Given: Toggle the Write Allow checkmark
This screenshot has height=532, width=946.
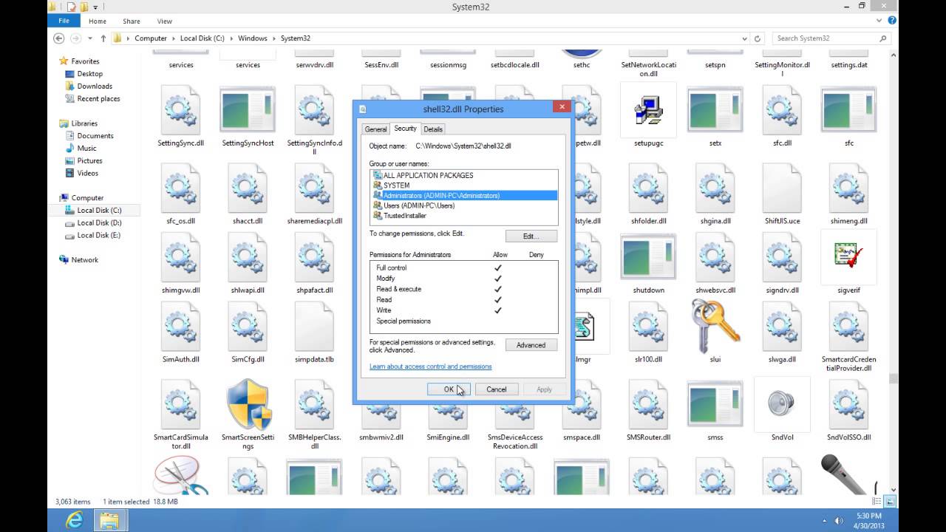Looking at the screenshot, I should 500,310.
